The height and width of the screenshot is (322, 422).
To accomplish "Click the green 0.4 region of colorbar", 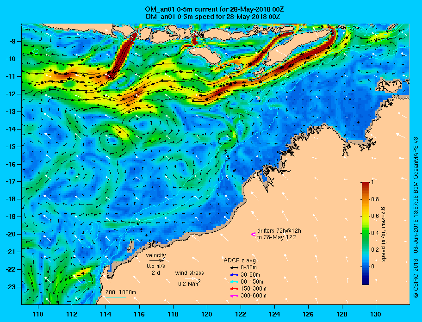I will click(x=366, y=233).
